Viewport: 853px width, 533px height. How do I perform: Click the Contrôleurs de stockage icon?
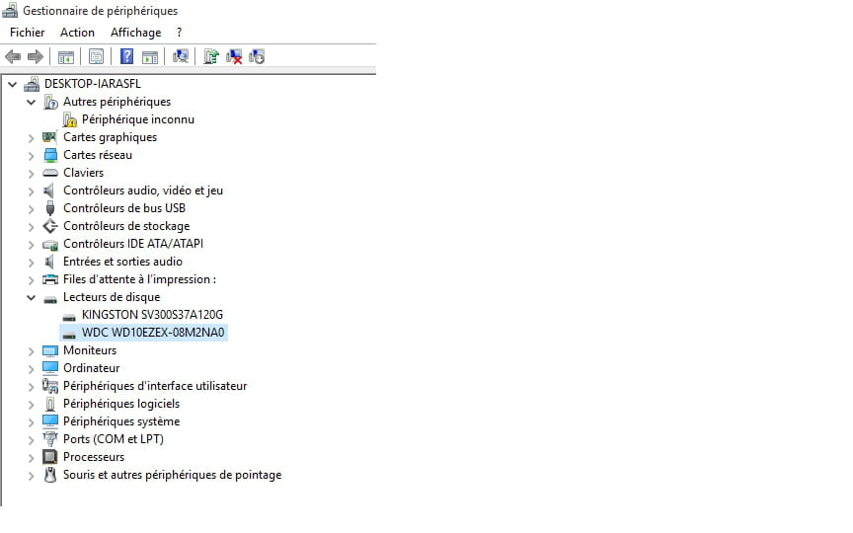click(x=50, y=226)
